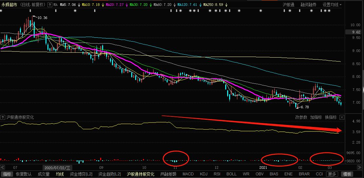Open the 更多 indicators list

pyautogui.click(x=332, y=174)
